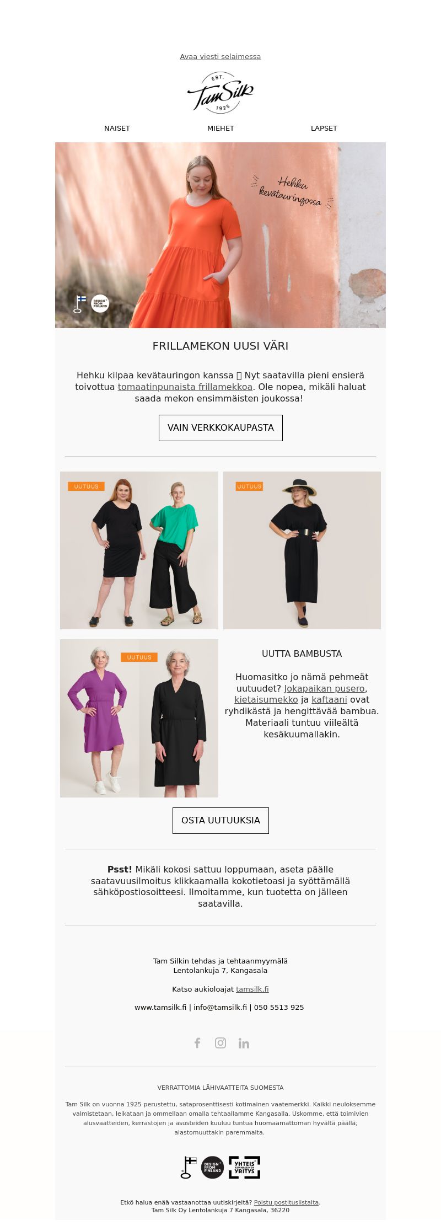The image size is (441, 1231).
Task: Open the Instagram icon link
Action: pos(220,1043)
